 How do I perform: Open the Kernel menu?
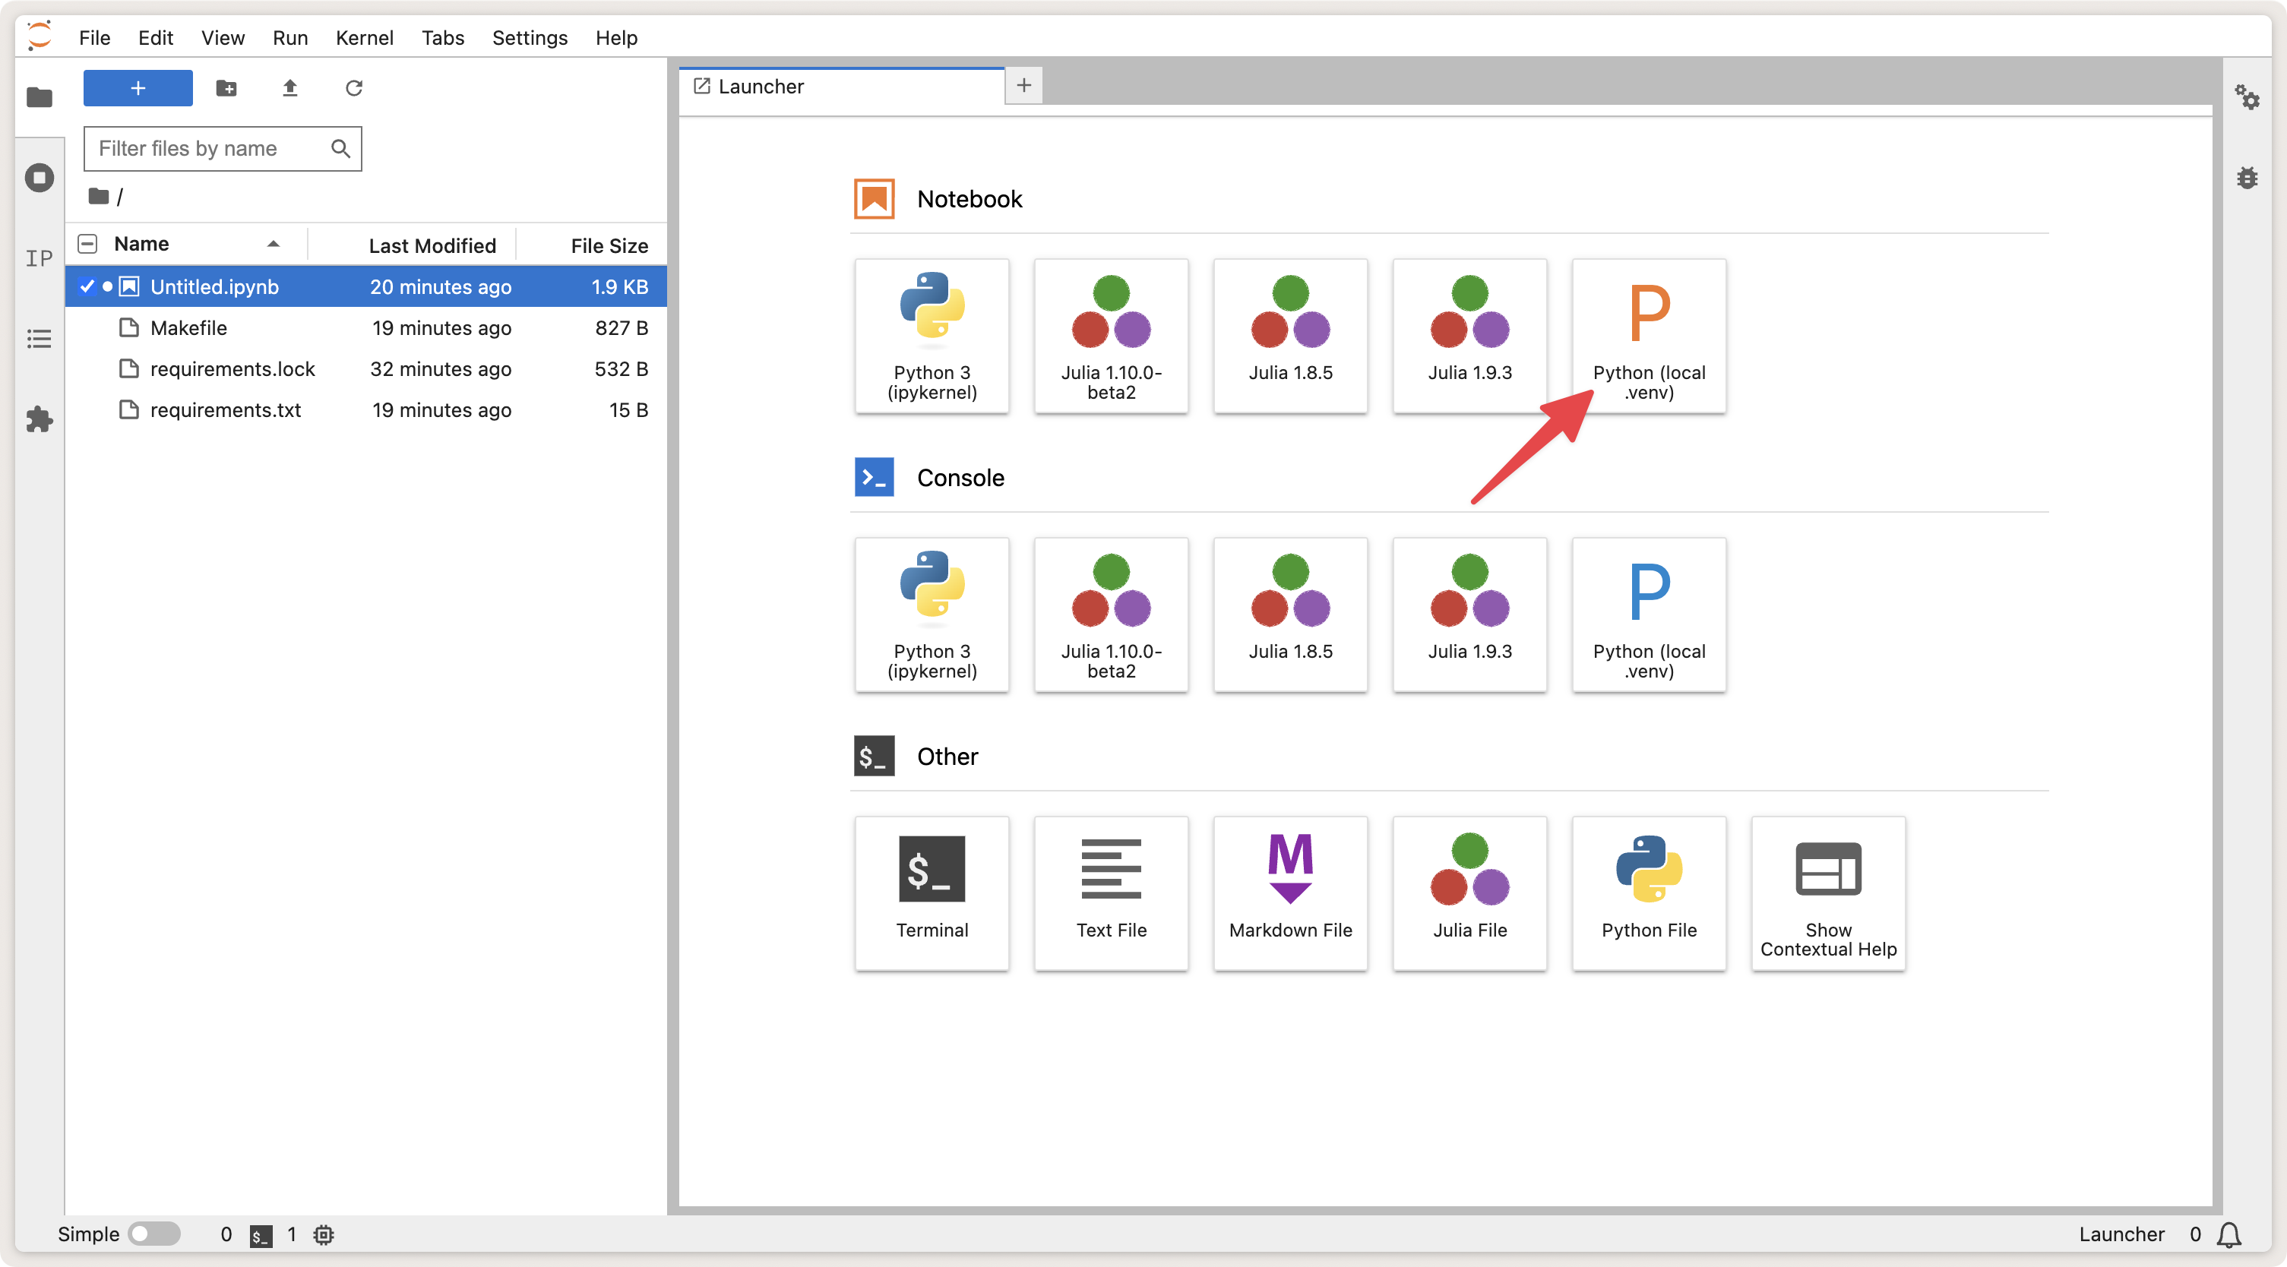click(364, 37)
